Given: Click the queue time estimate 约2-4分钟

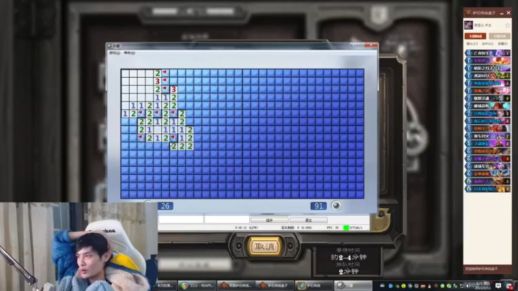Looking at the screenshot, I should pos(348,257).
